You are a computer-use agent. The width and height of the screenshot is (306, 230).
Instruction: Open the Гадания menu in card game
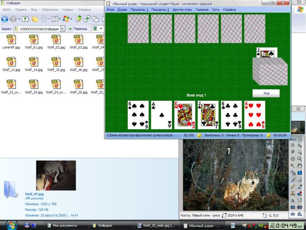[202, 9]
